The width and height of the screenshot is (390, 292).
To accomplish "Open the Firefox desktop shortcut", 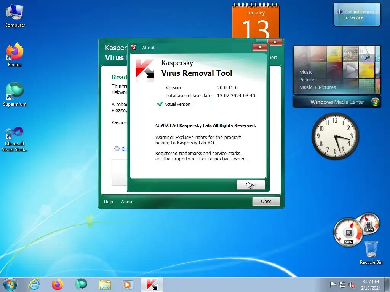I will tap(15, 55).
